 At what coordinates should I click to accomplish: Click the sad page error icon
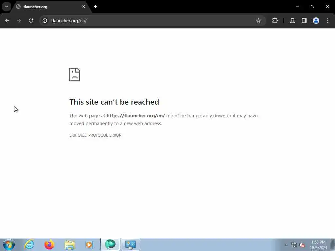pyautogui.click(x=75, y=75)
